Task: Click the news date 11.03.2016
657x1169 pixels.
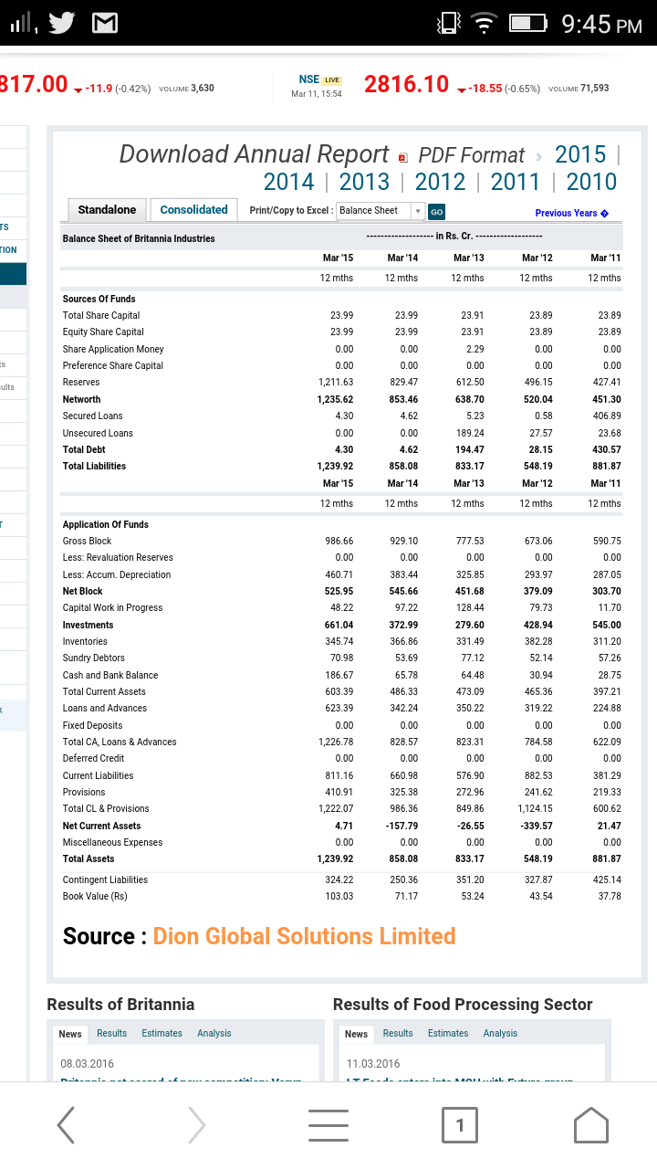Action: coord(374,1064)
